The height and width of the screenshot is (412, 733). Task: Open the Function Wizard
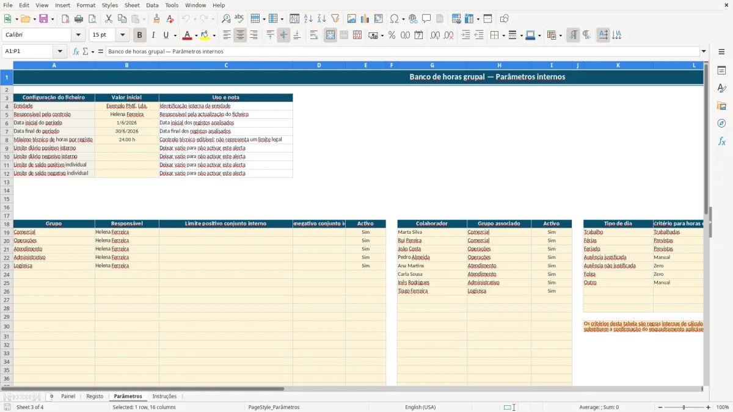76,51
